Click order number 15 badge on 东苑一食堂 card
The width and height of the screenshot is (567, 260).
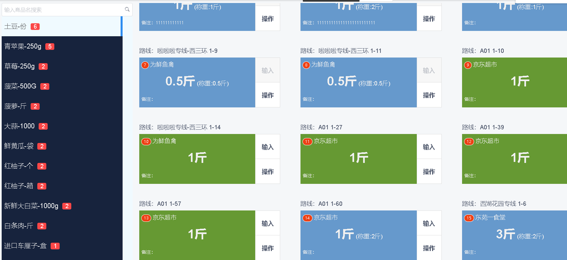pos(469,218)
